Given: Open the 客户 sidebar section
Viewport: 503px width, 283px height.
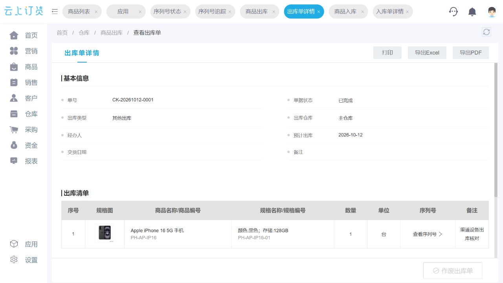Looking at the screenshot, I should 24,98.
